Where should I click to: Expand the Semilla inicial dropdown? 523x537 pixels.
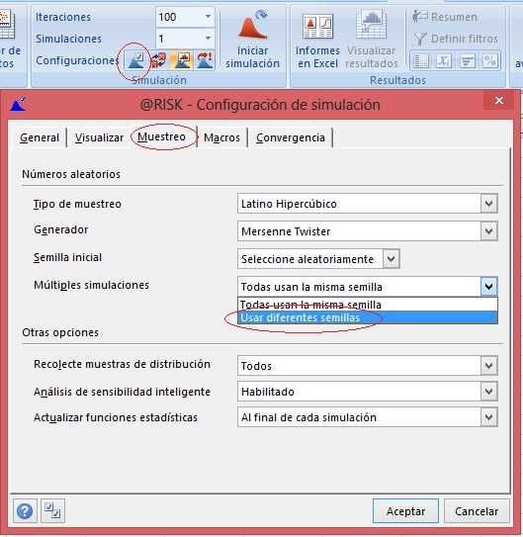[392, 259]
